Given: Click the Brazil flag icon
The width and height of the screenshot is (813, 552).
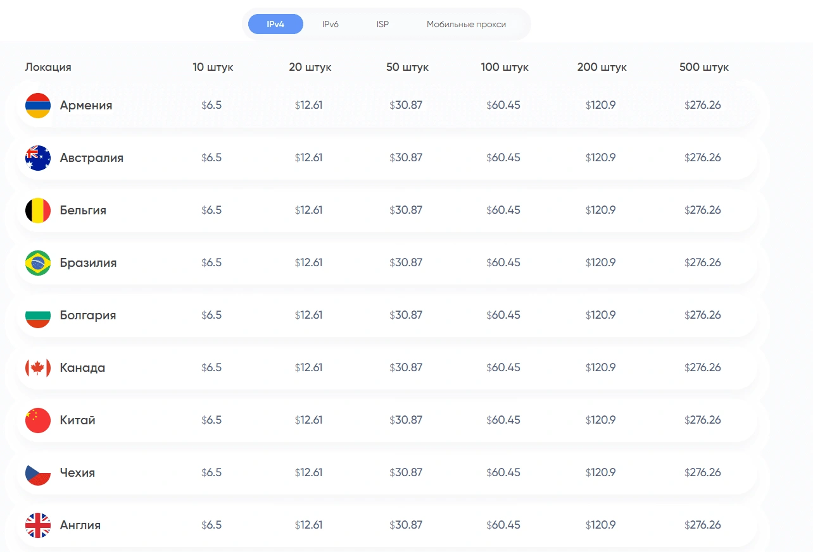Looking at the screenshot, I should coord(38,263).
